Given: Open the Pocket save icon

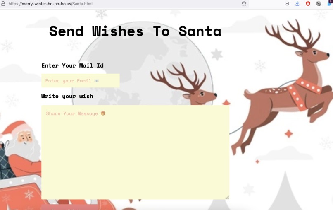Looking at the screenshot, I should point(287,3).
